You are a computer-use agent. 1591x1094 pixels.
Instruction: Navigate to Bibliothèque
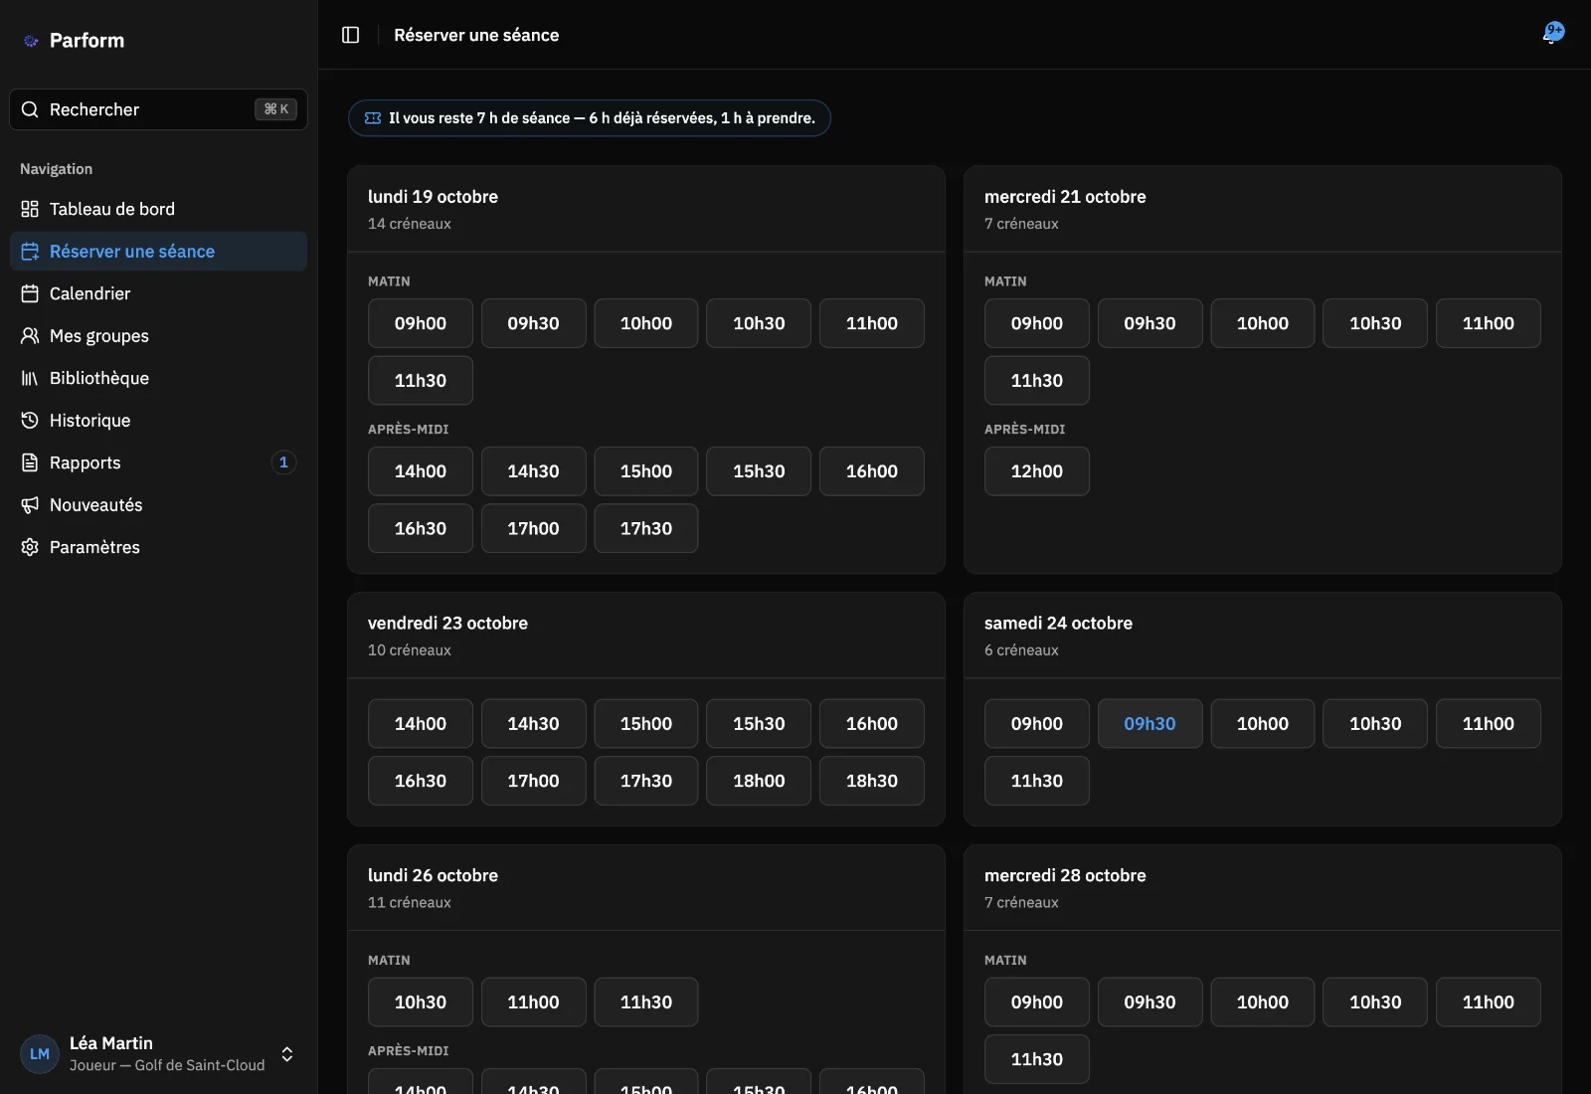[159, 378]
